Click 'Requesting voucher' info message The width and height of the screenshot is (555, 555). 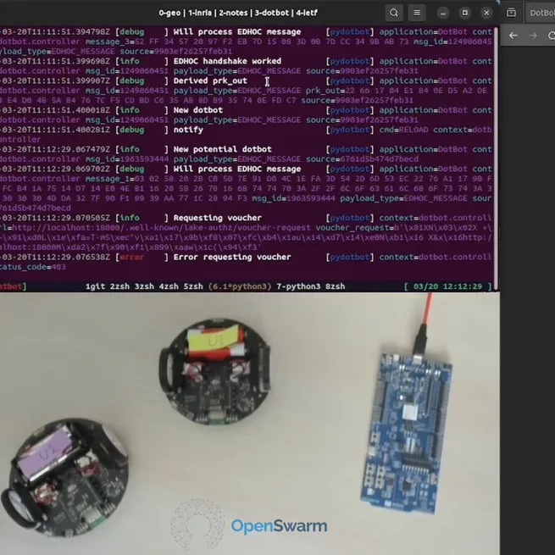tap(217, 218)
